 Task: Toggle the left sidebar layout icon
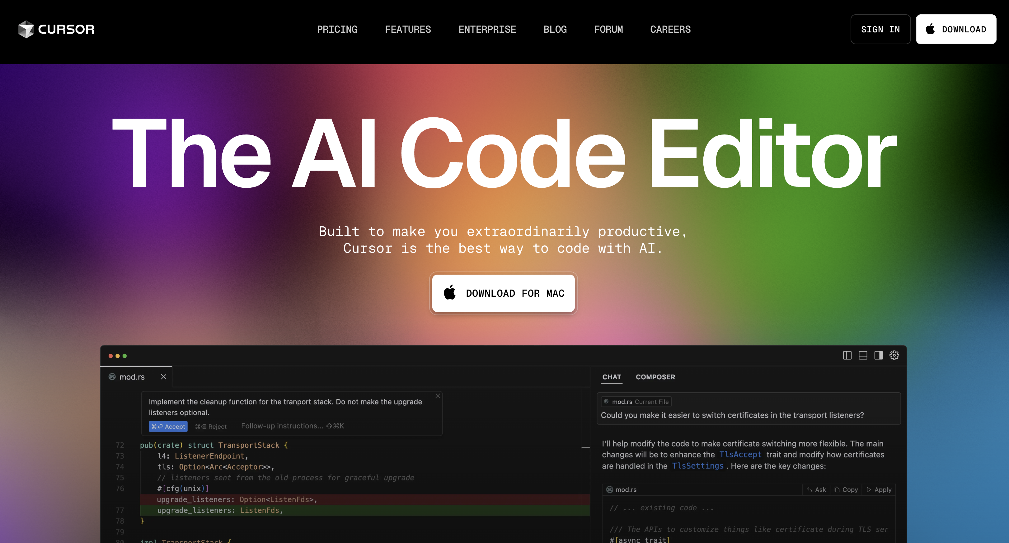(x=847, y=355)
